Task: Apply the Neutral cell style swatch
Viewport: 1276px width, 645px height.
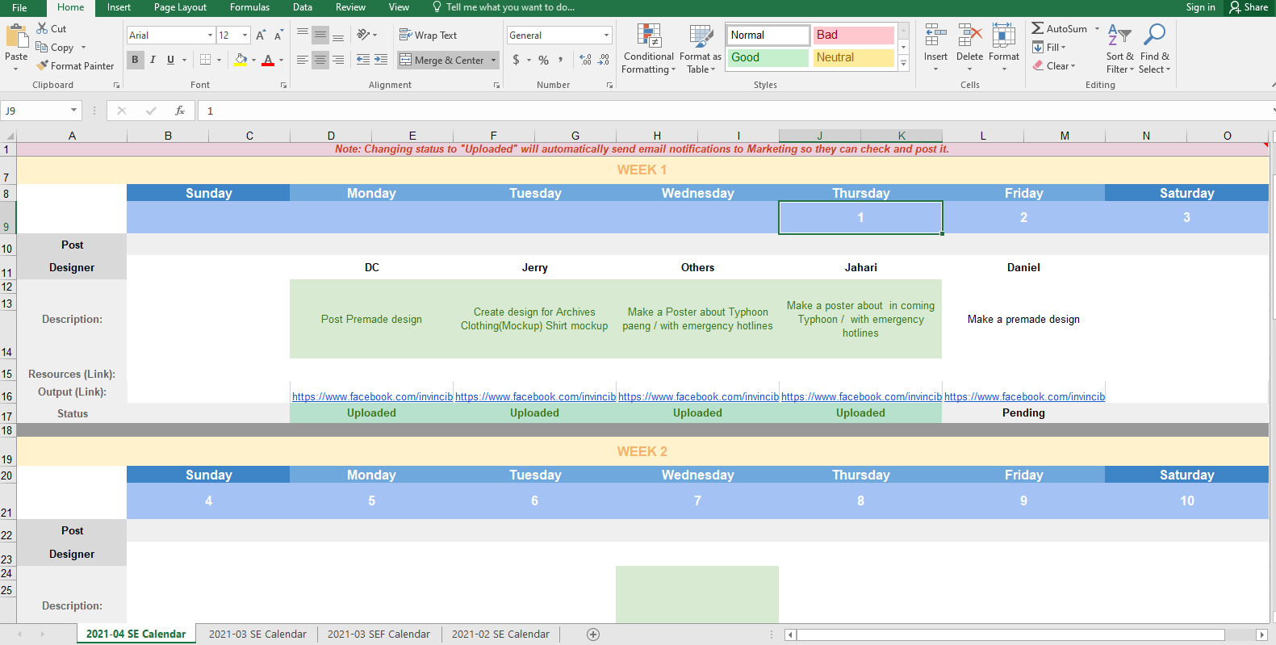Action: 853,57
